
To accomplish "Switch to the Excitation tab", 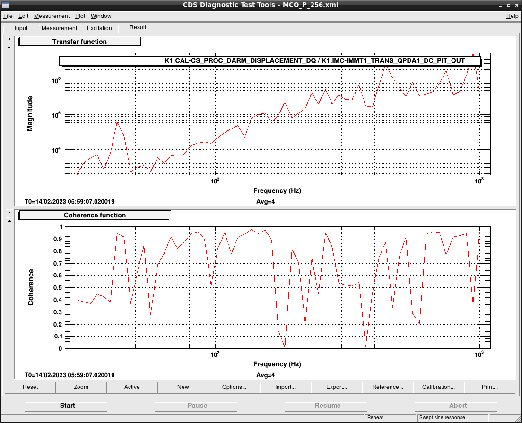I will (99, 28).
